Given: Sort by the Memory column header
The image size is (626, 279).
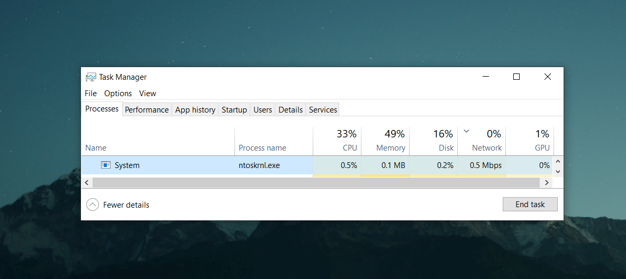Looking at the screenshot, I should 385,141.
